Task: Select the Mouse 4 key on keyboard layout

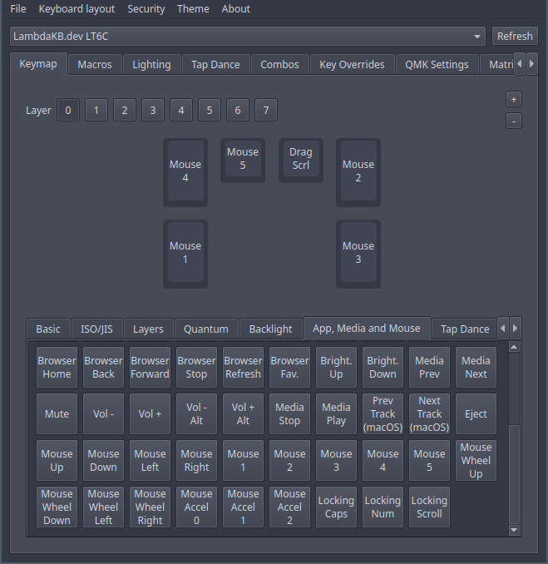Action: coord(185,171)
